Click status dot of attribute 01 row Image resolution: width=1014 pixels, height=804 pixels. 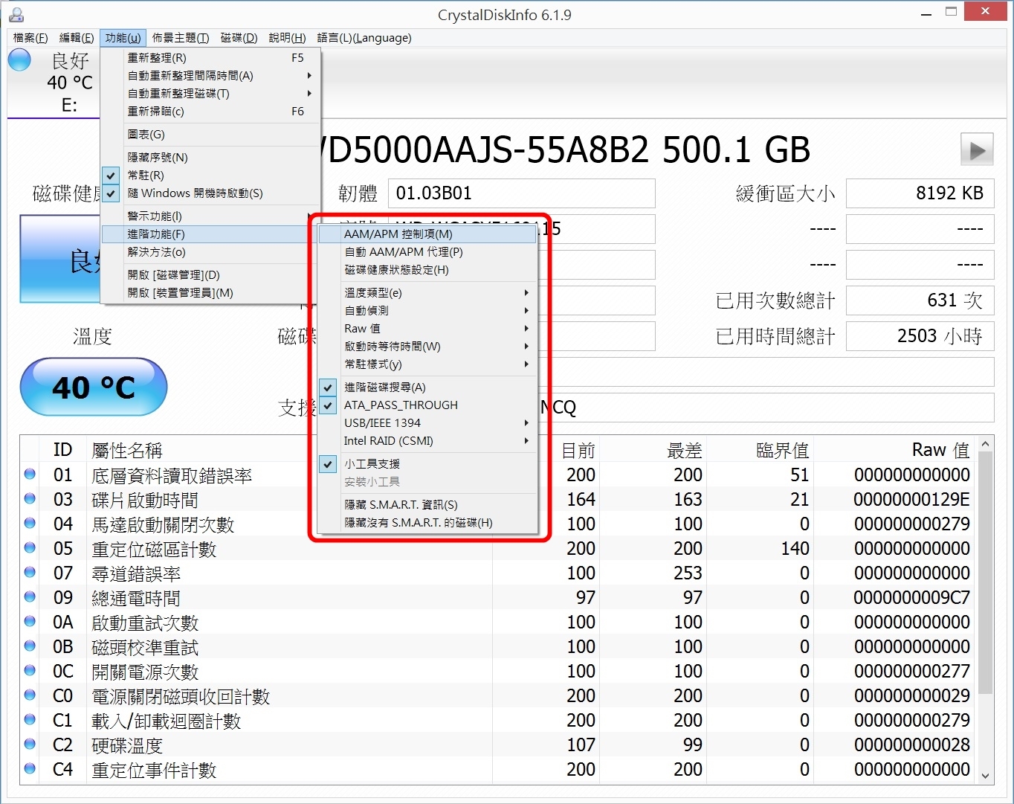pyautogui.click(x=30, y=475)
